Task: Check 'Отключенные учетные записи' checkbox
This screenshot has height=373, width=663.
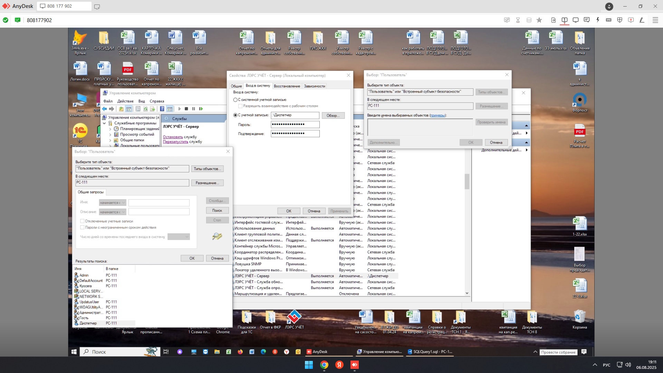Action: tap(82, 221)
